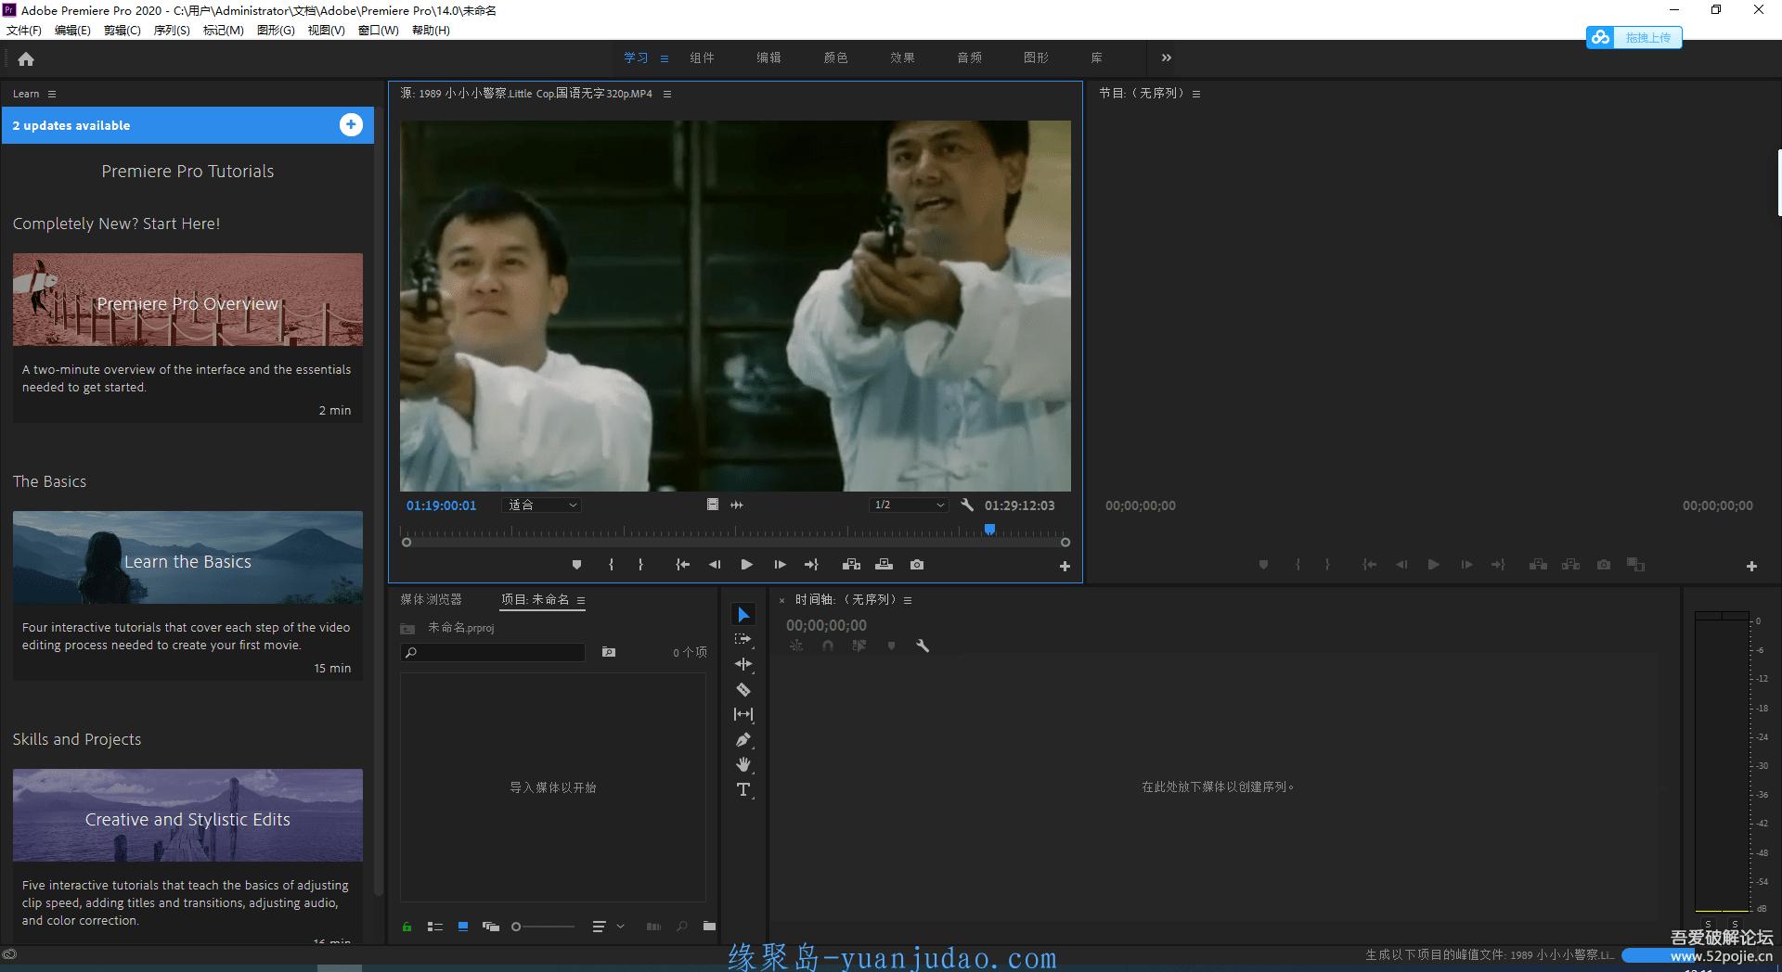Click Drag Video Only filmstrip icon

713,505
